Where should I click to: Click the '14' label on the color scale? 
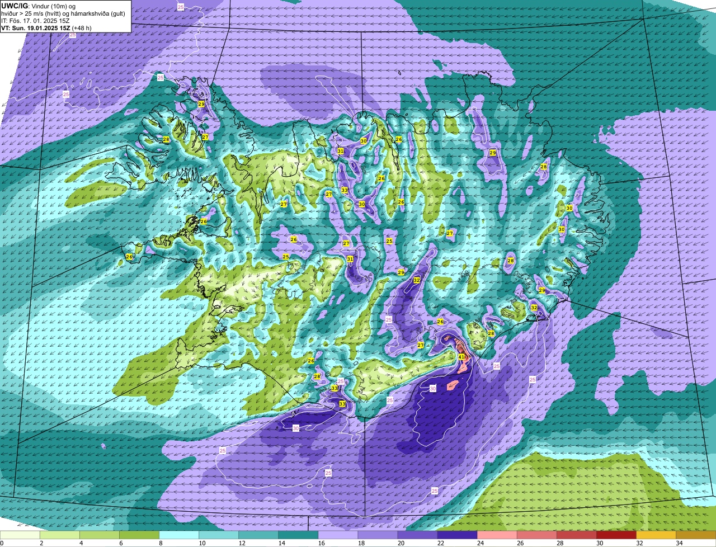281,543
